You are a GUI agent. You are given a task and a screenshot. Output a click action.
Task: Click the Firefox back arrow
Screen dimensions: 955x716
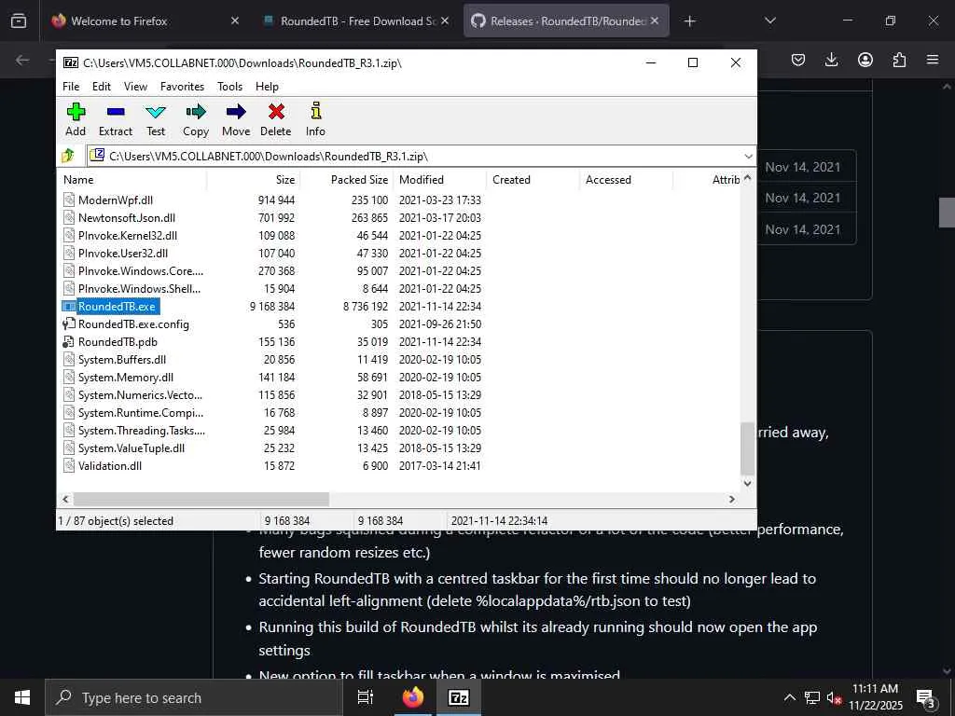(x=22, y=60)
